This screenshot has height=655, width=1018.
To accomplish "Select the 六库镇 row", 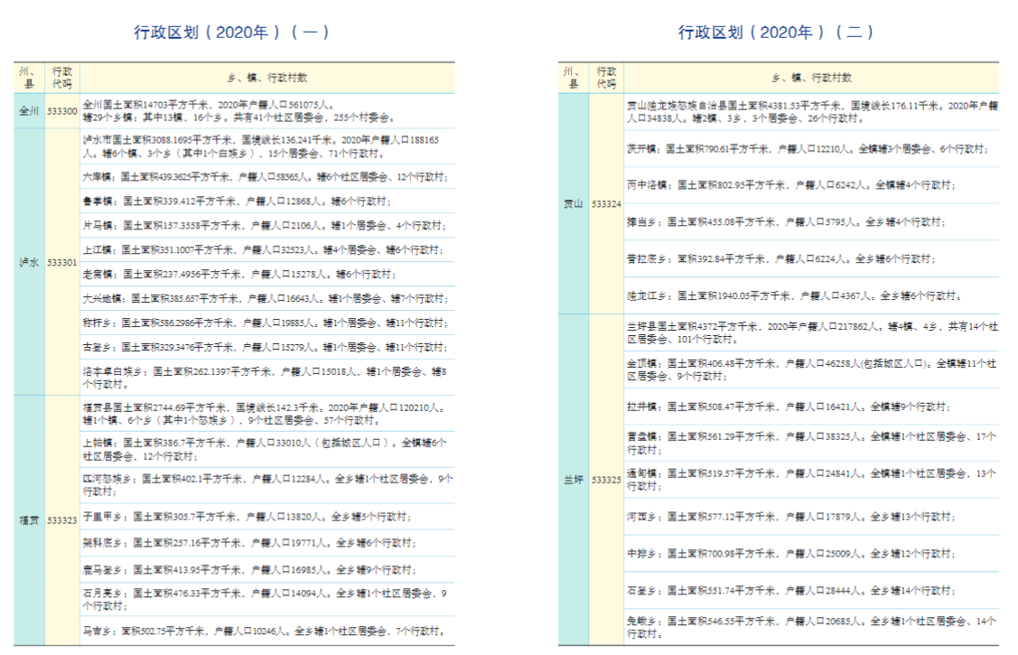I will tap(266, 177).
